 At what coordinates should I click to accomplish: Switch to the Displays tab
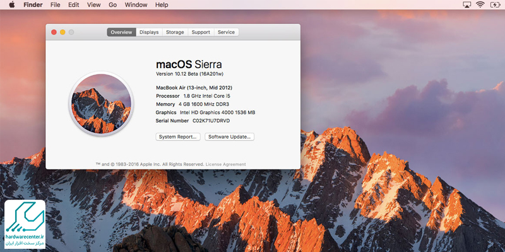point(149,32)
